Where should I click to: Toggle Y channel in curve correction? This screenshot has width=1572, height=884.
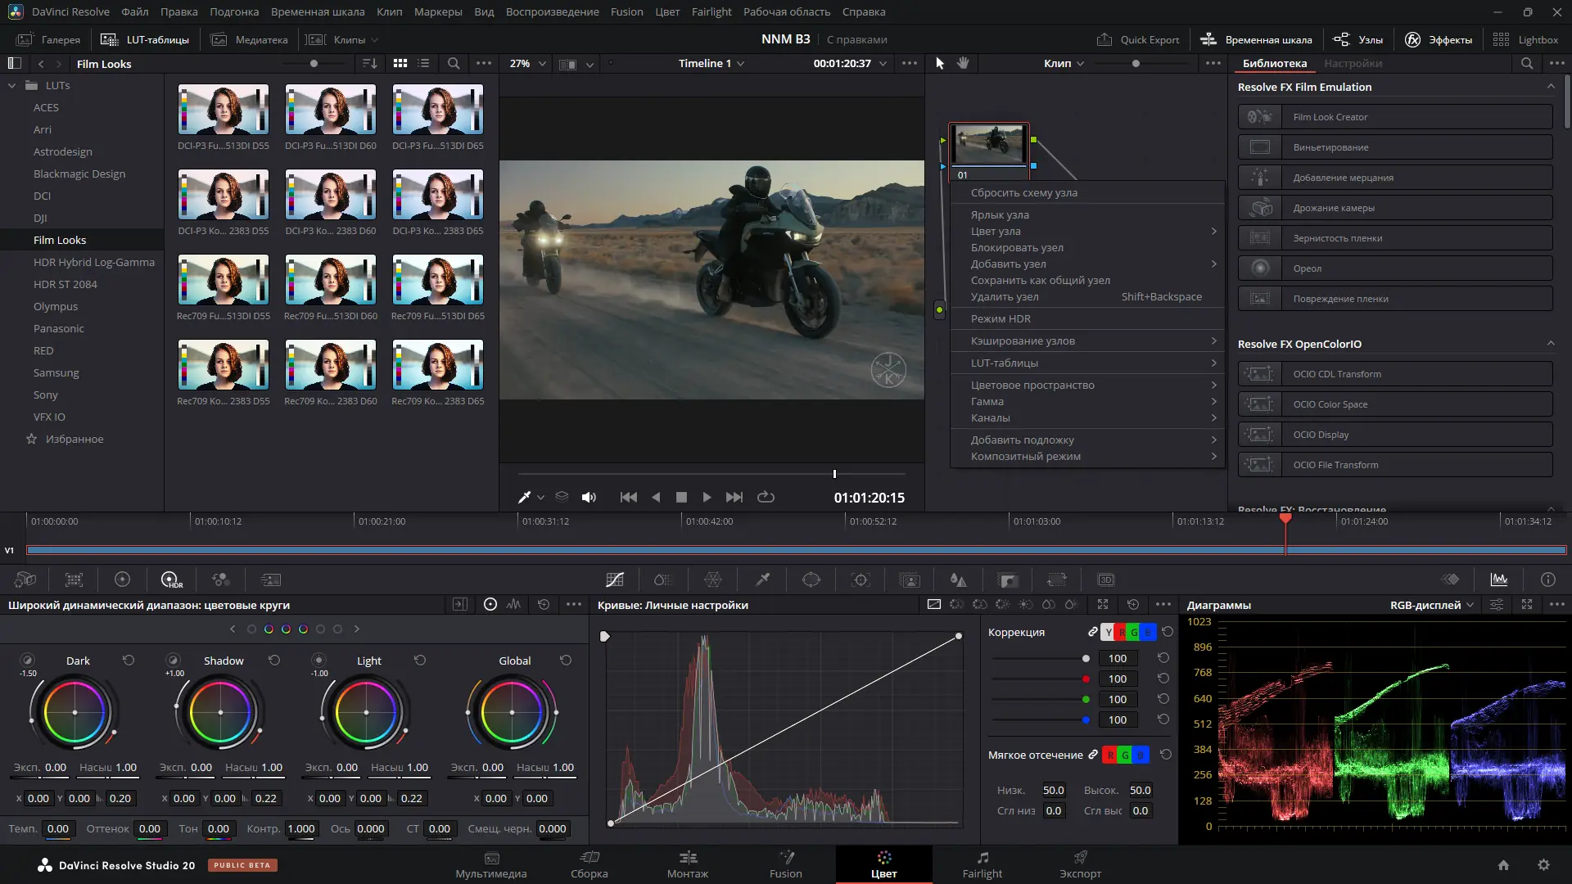point(1108,632)
